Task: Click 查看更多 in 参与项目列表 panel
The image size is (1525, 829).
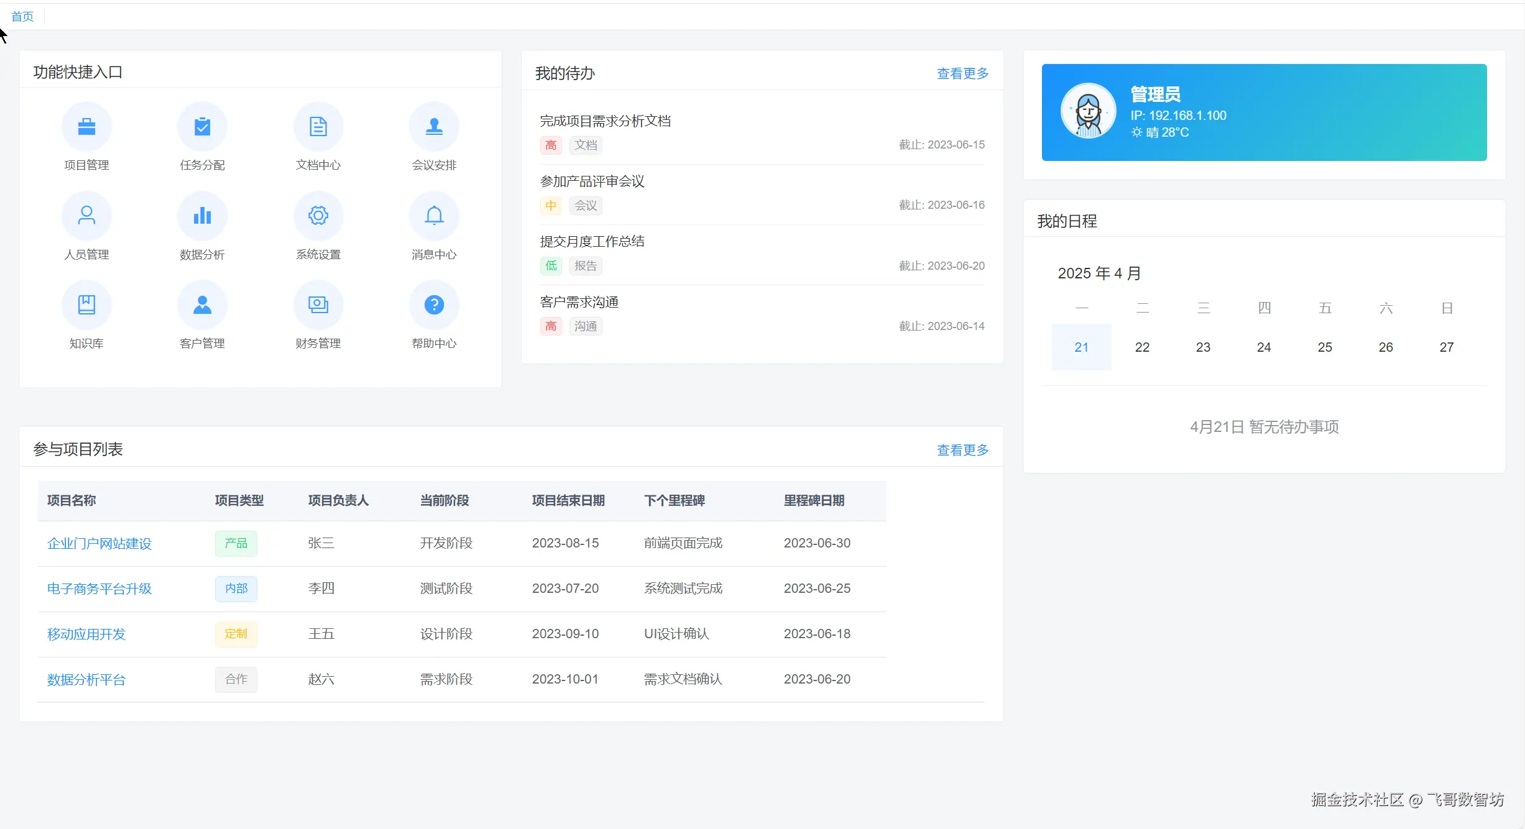Action: click(x=962, y=450)
